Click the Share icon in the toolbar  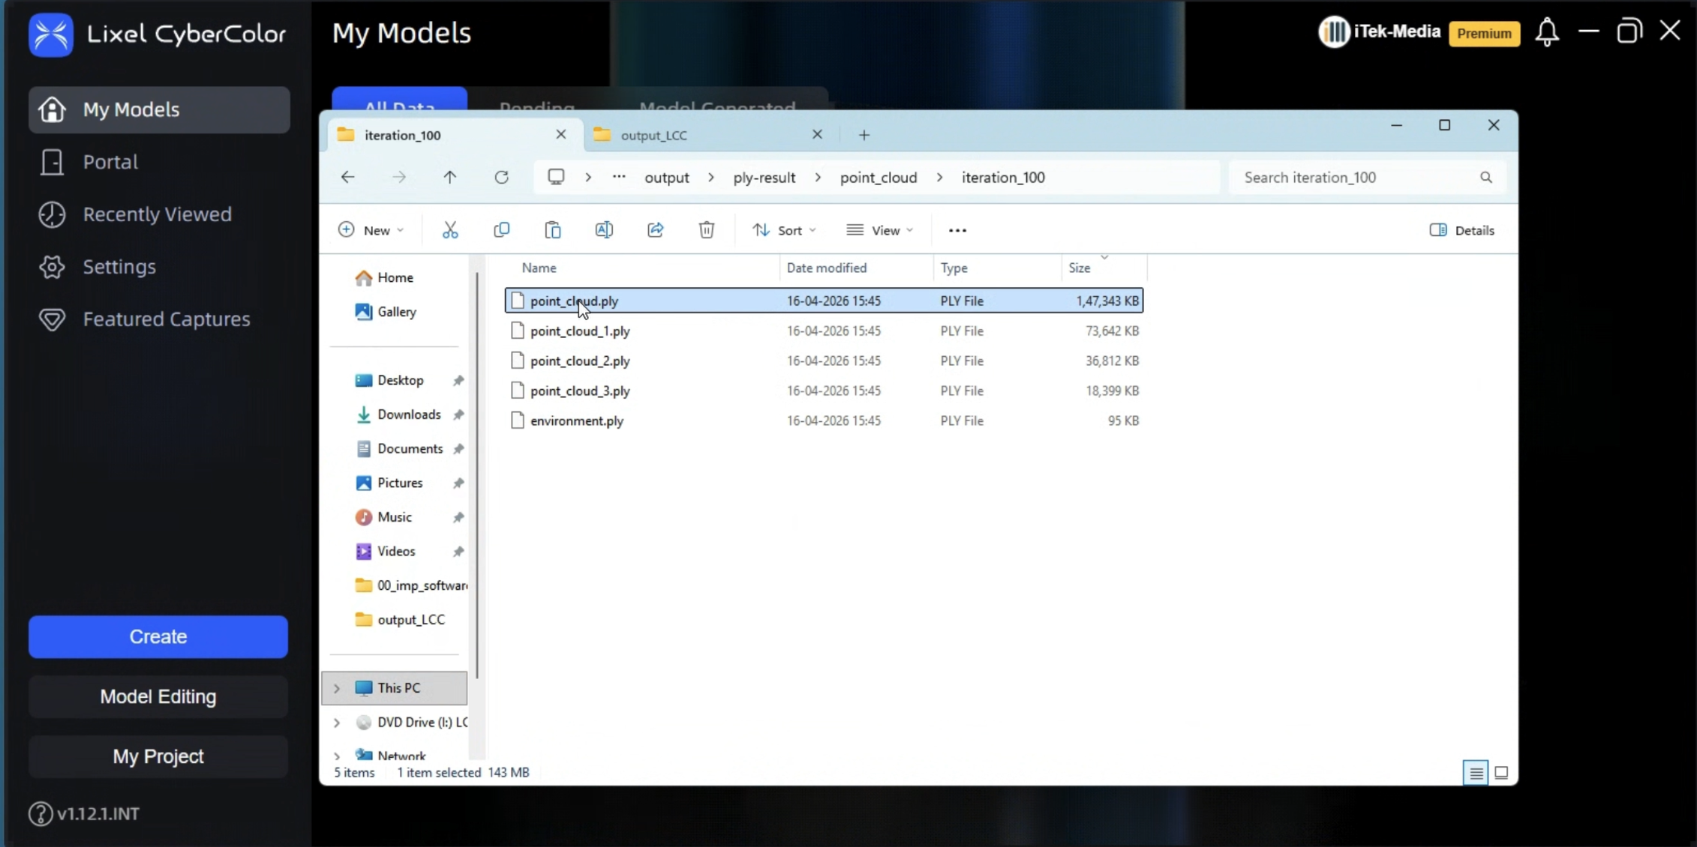click(x=655, y=230)
